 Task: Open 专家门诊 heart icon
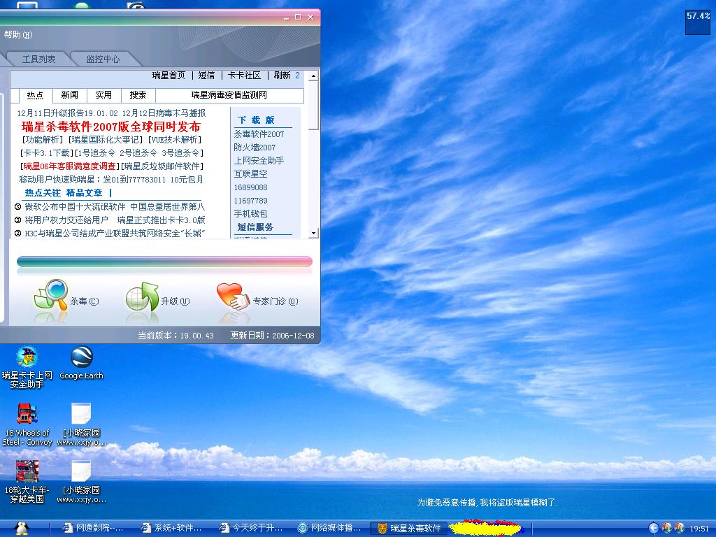(233, 296)
